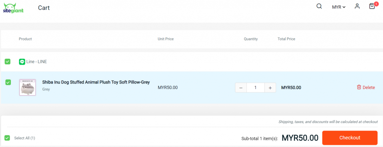Open the Shiba Inu Dog Plush Toy title
The width and height of the screenshot is (383, 147).
pyautogui.click(x=96, y=82)
